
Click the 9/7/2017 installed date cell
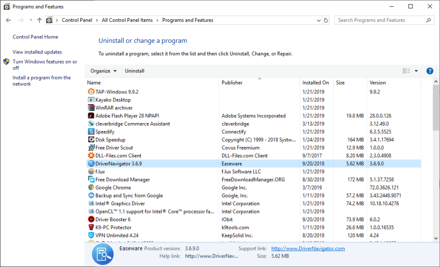tap(312, 156)
